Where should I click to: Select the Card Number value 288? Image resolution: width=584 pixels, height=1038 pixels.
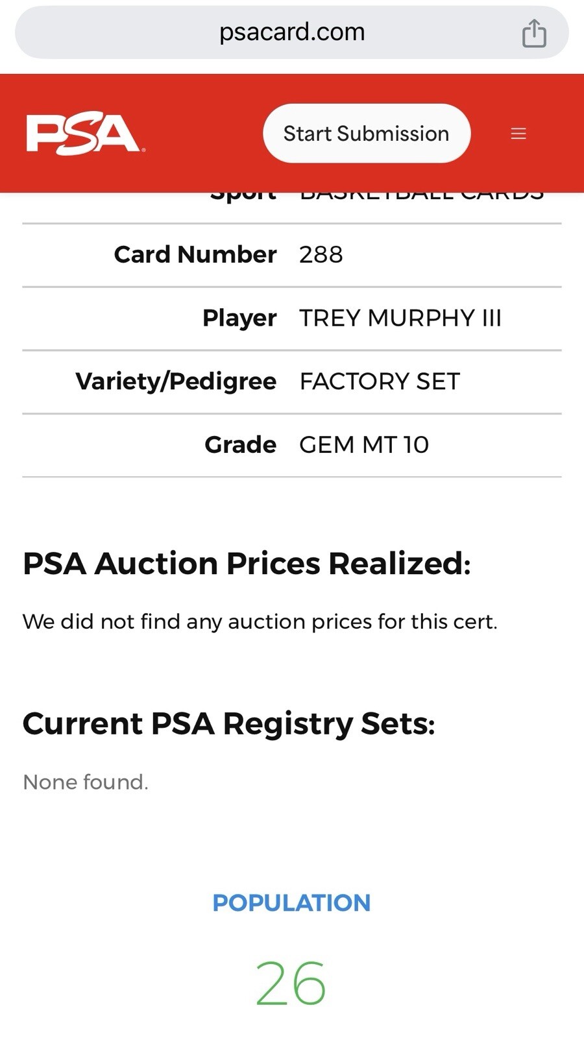coord(321,254)
